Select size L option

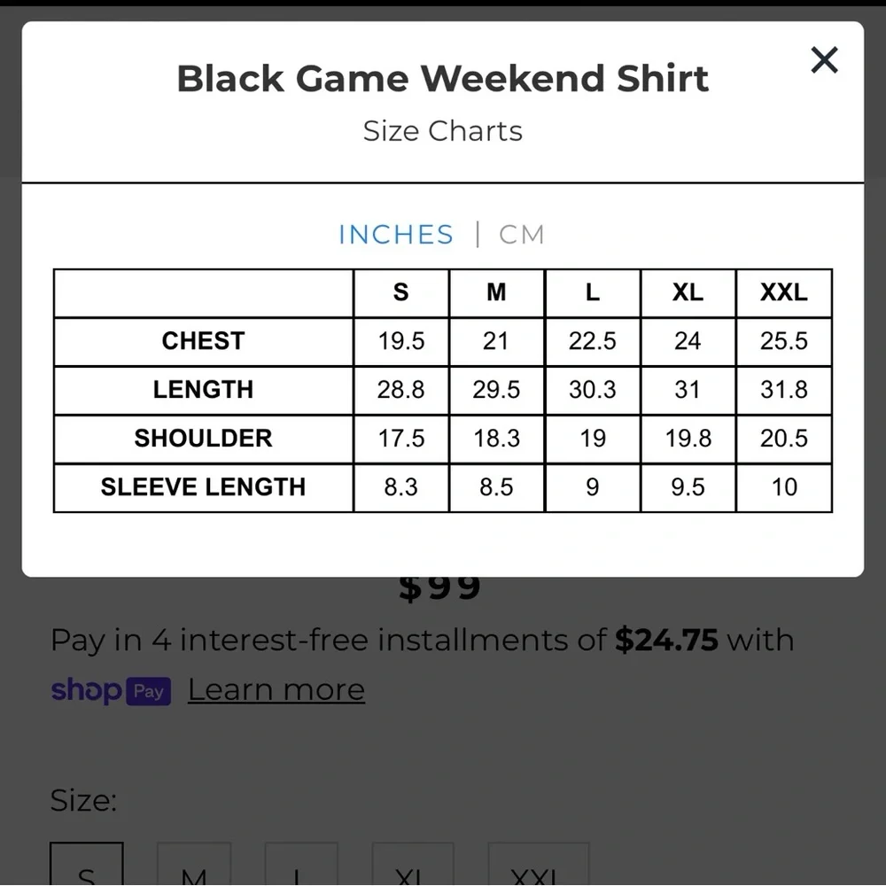tap(301, 863)
